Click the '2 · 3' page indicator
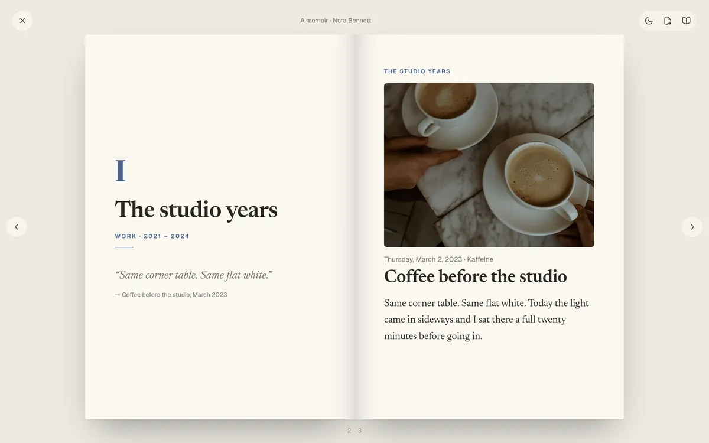Screen dimensions: 709x443 pyautogui.click(x=354, y=431)
